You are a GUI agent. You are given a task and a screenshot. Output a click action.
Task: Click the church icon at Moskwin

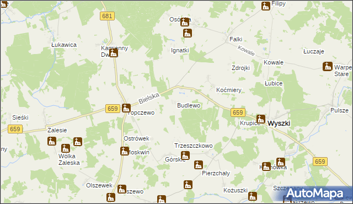tap(125, 151)
